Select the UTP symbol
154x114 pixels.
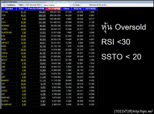tap(3, 70)
